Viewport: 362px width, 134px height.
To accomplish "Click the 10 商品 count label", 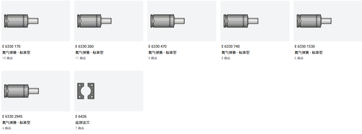I will [7, 58].
